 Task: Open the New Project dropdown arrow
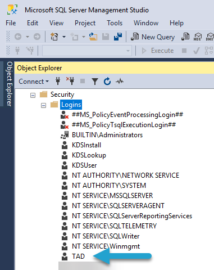[x=64, y=37]
